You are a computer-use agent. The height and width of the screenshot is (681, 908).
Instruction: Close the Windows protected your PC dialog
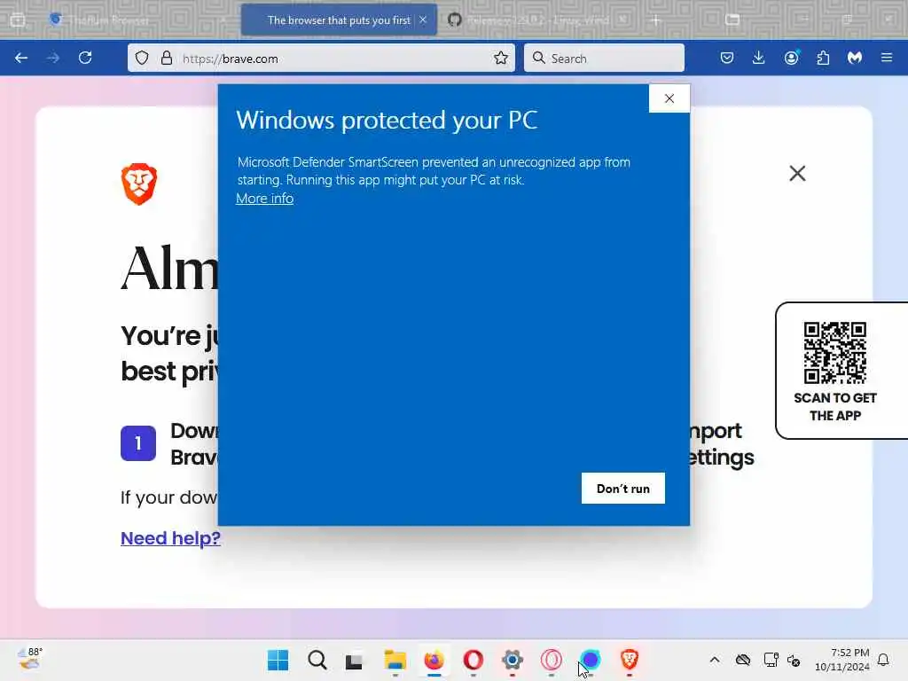(x=669, y=98)
